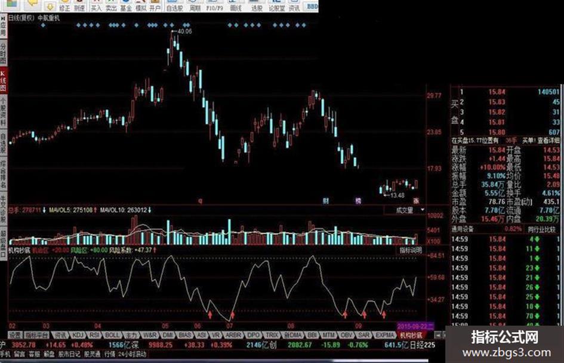This screenshot has width=564, height=363.
Task: Open the 卖出 sell icon
Action: [x=111, y=6]
